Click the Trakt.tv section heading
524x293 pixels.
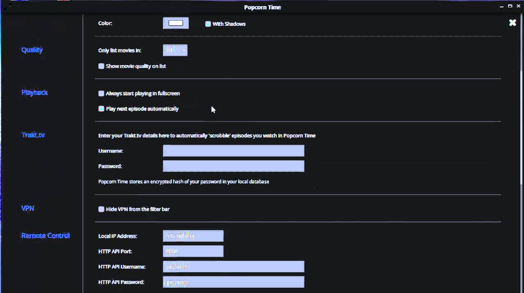33,135
